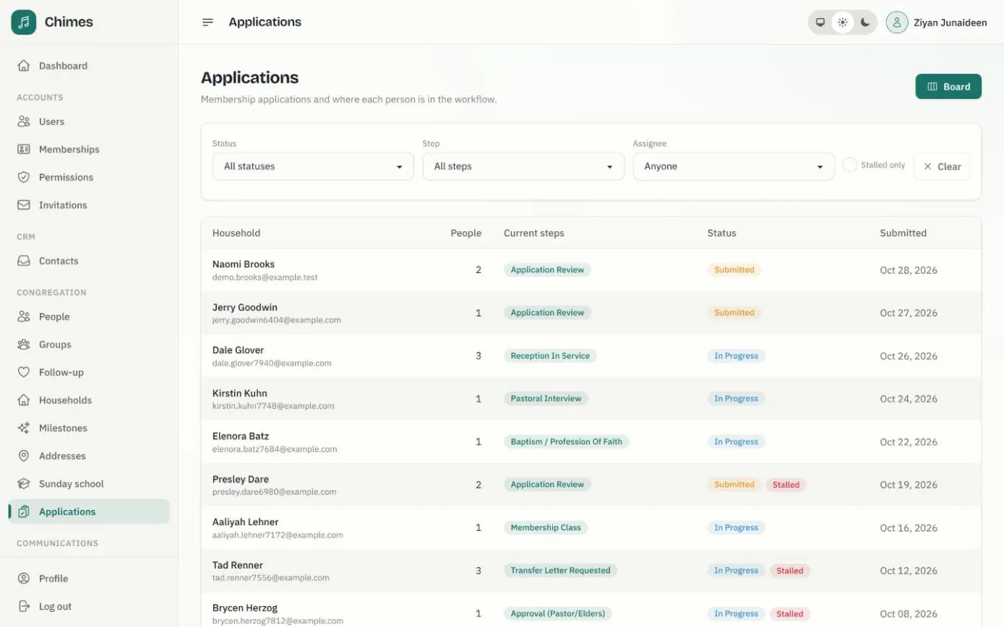Switch to system theme mode
Image resolution: width=1004 pixels, height=627 pixels.
[x=820, y=22]
